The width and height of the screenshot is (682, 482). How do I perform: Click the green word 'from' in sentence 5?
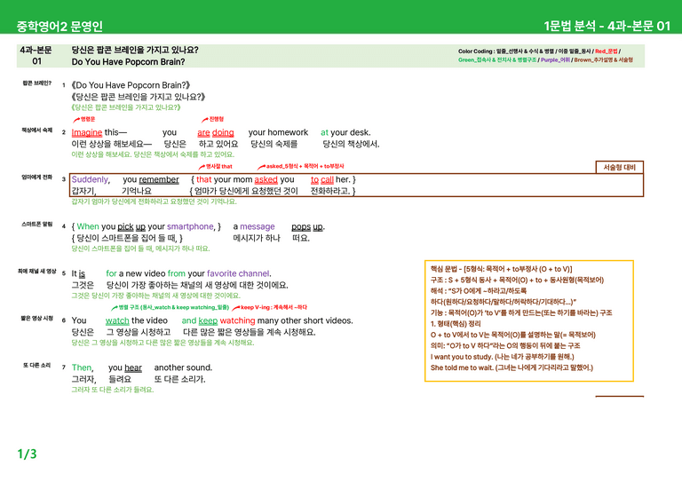tap(176, 273)
